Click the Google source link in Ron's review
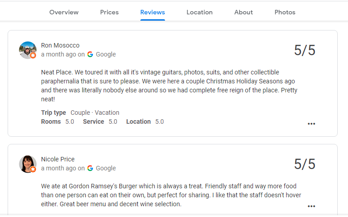Image resolution: width=348 pixels, height=217 pixels. 106,54
